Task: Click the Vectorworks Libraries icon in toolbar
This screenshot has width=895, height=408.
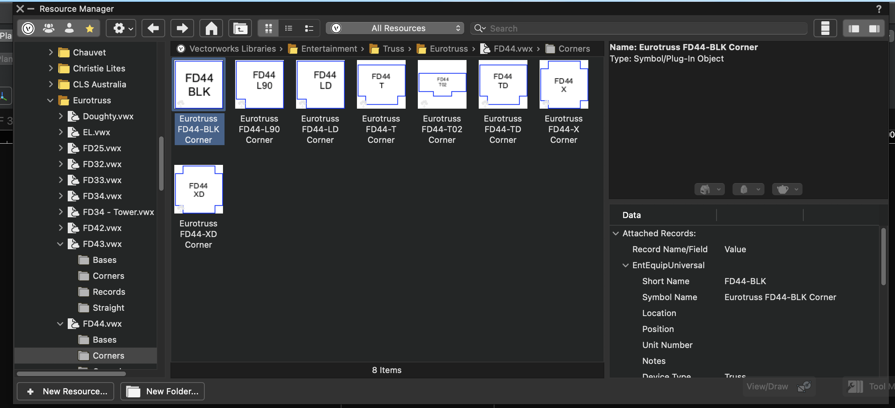Action: (28, 28)
